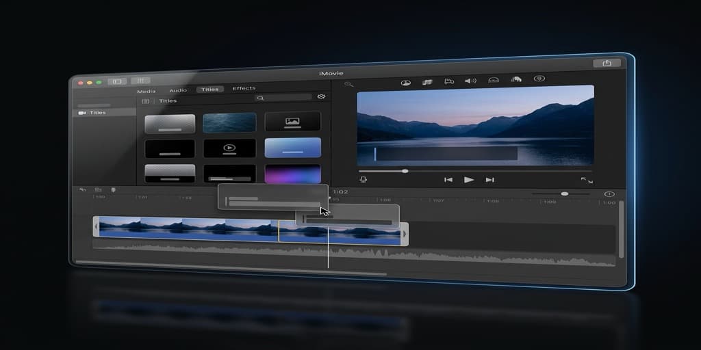The width and height of the screenshot is (701, 350).
Task: Select the title thumbnail with play icon
Action: coord(229,148)
